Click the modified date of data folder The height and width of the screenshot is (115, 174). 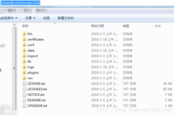coord(104,50)
